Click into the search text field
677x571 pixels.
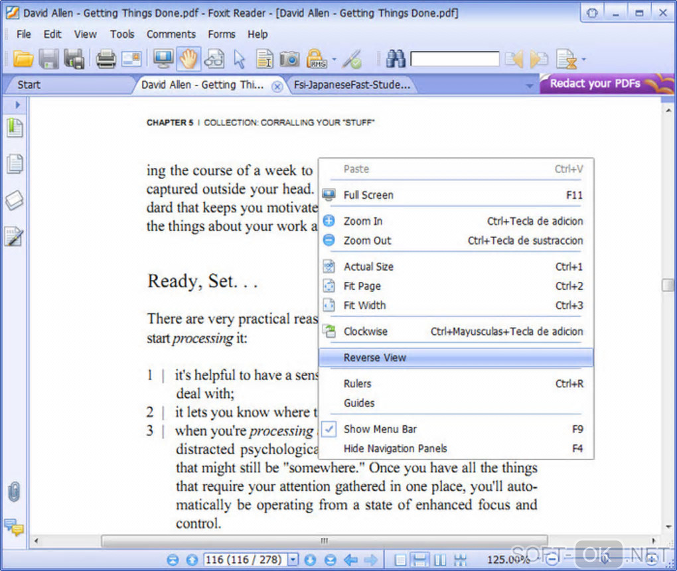(x=455, y=59)
